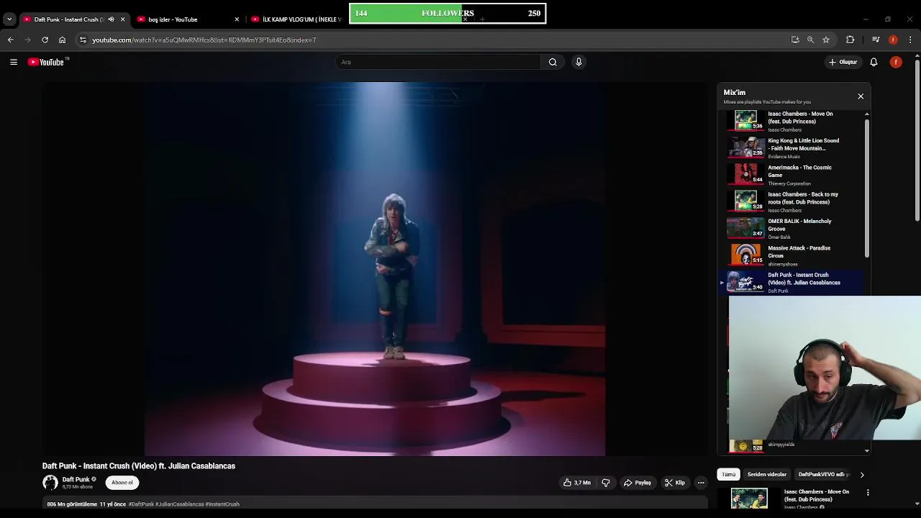Click video title 'Daft Punk - Instant Crush (Video) ft. Julian Casablancas'
The height and width of the screenshot is (518, 921).
point(139,466)
